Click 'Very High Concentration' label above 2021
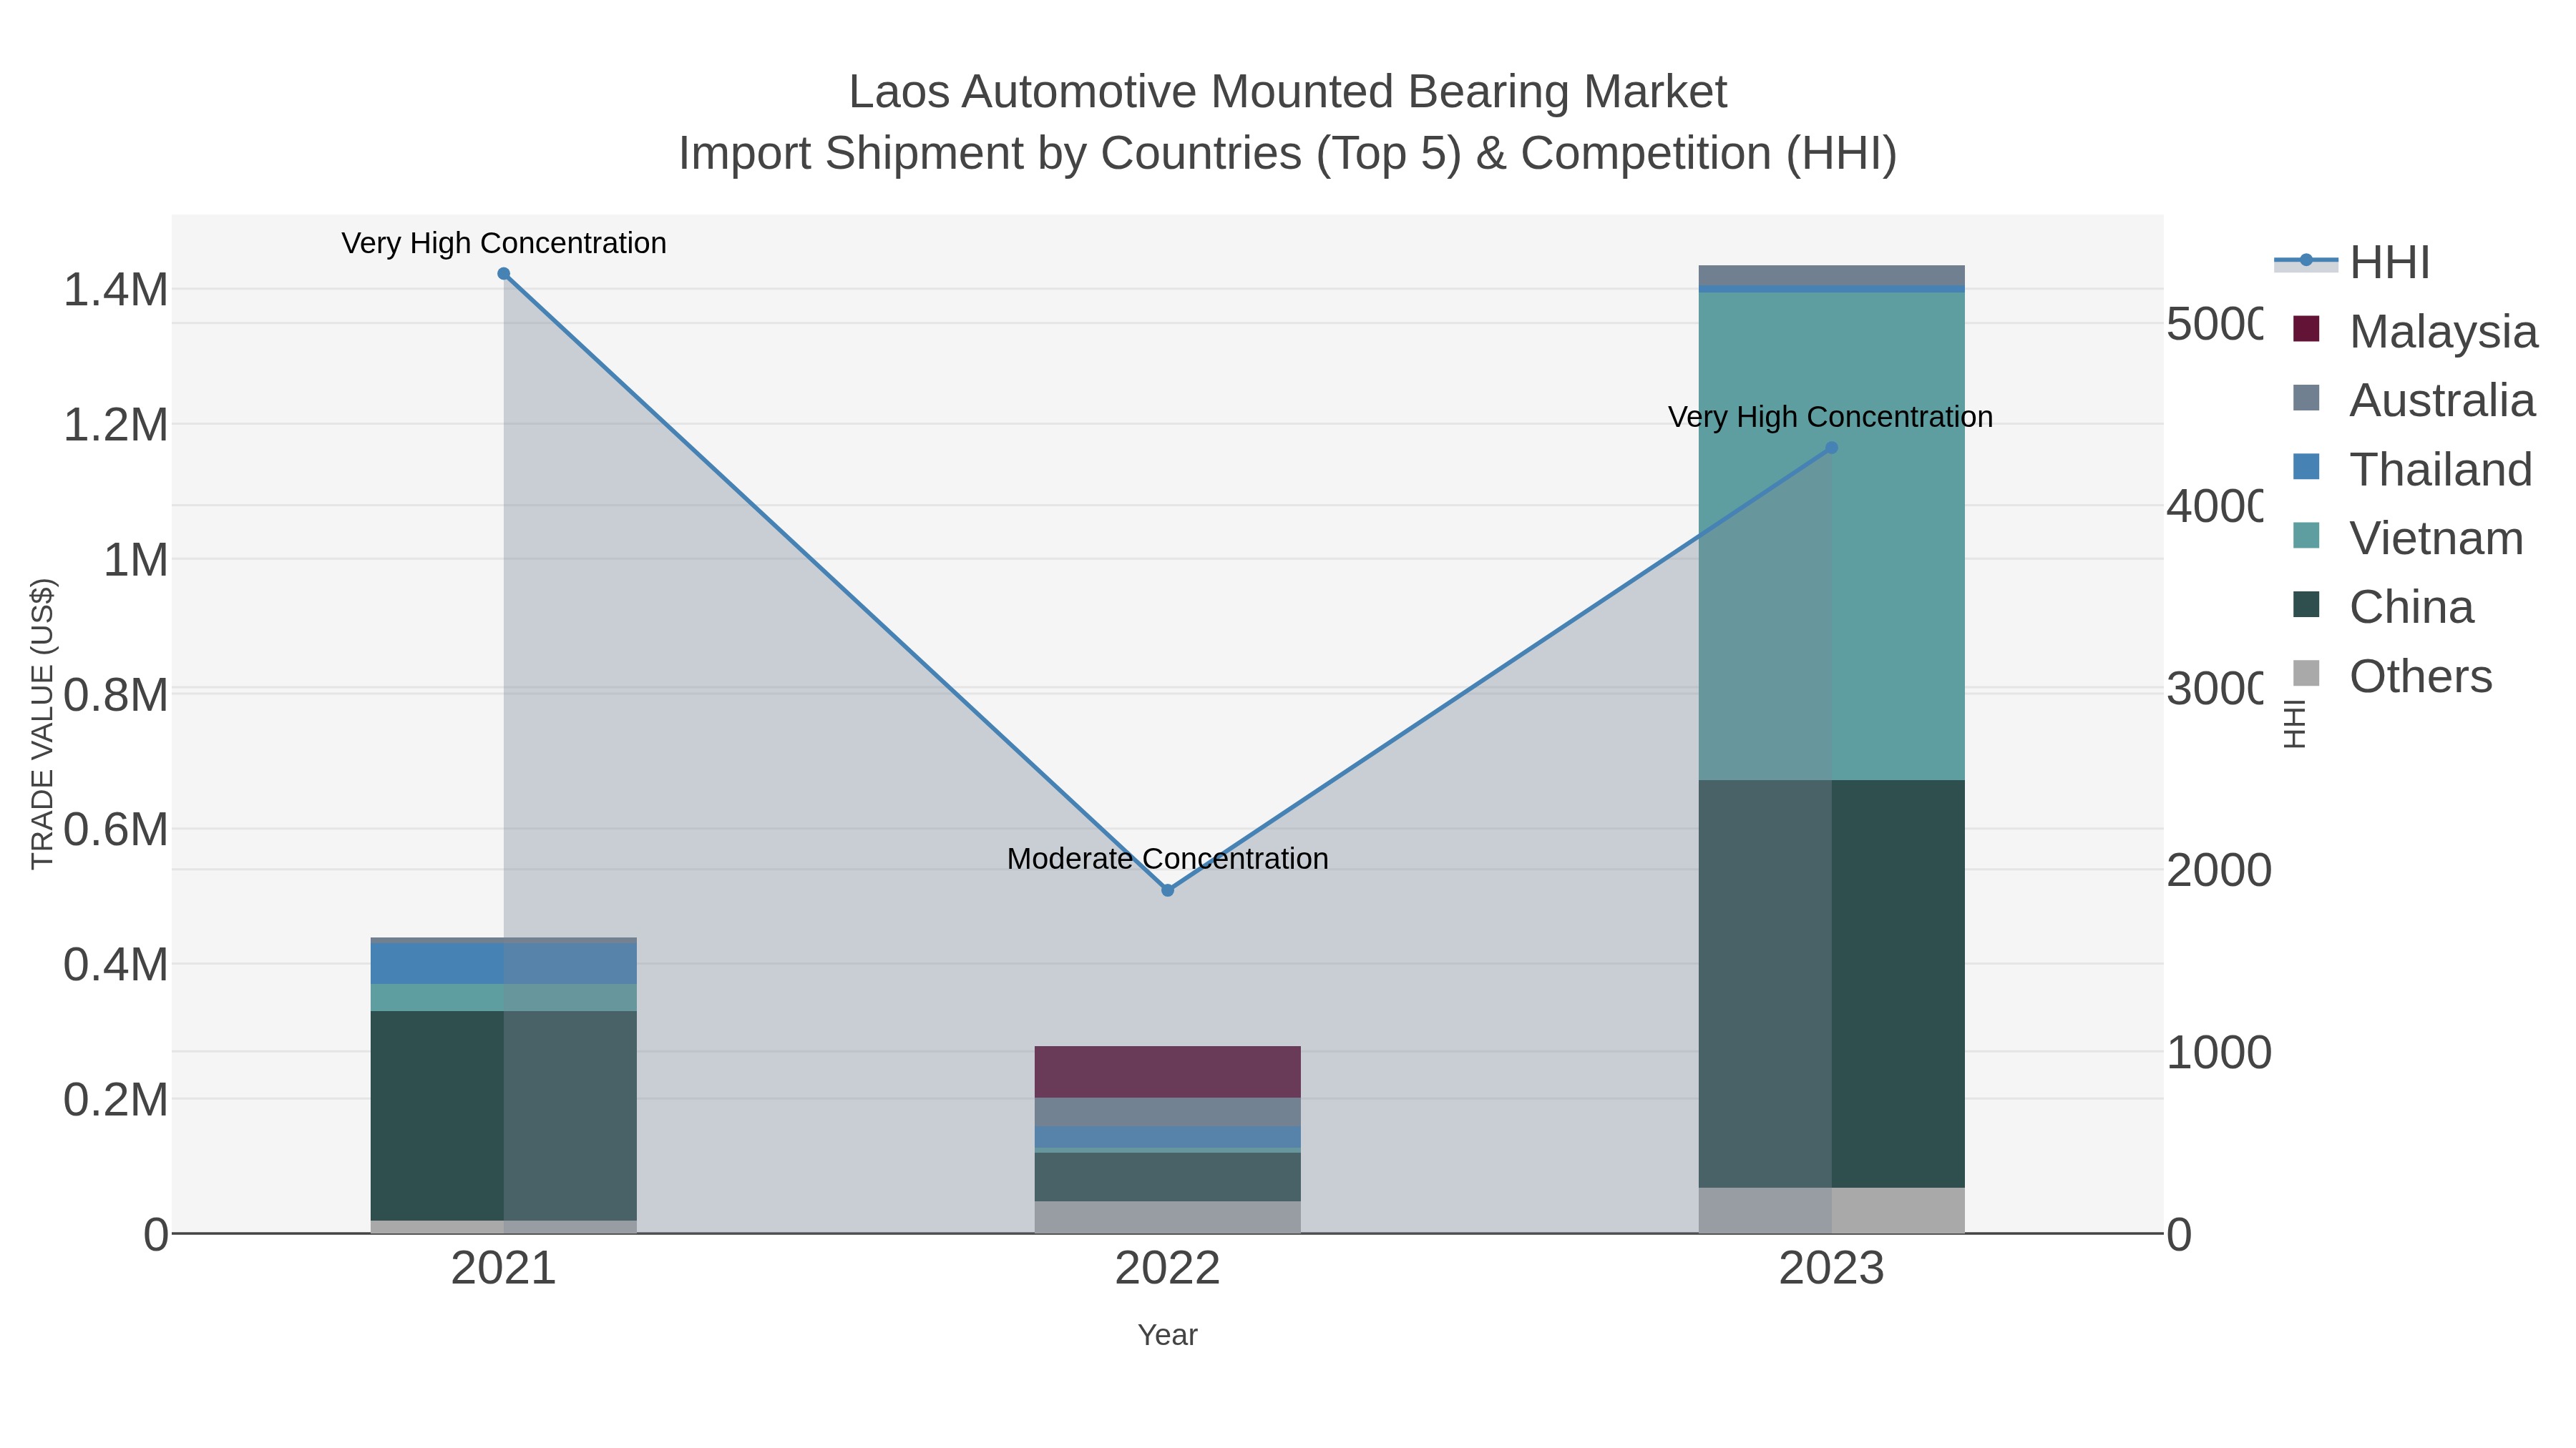The width and height of the screenshot is (2576, 1448). (504, 243)
